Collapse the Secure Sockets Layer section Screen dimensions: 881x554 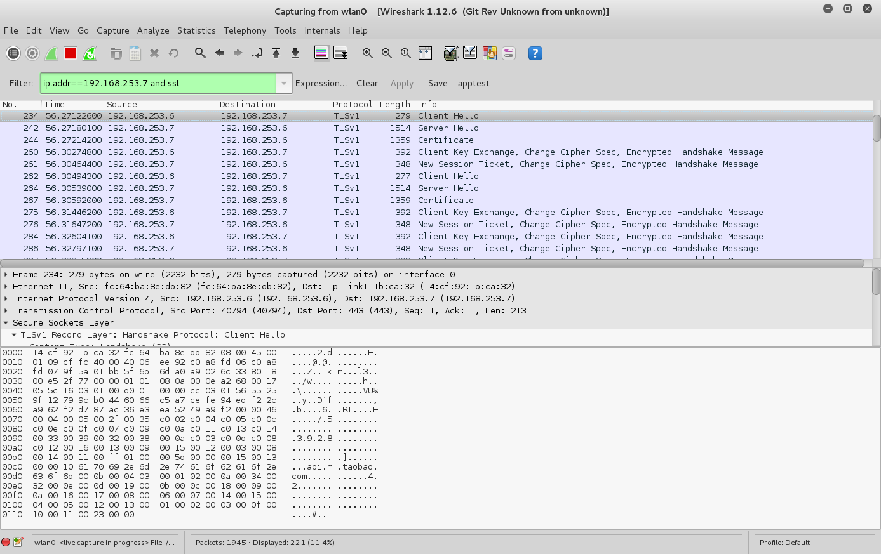pos(6,323)
